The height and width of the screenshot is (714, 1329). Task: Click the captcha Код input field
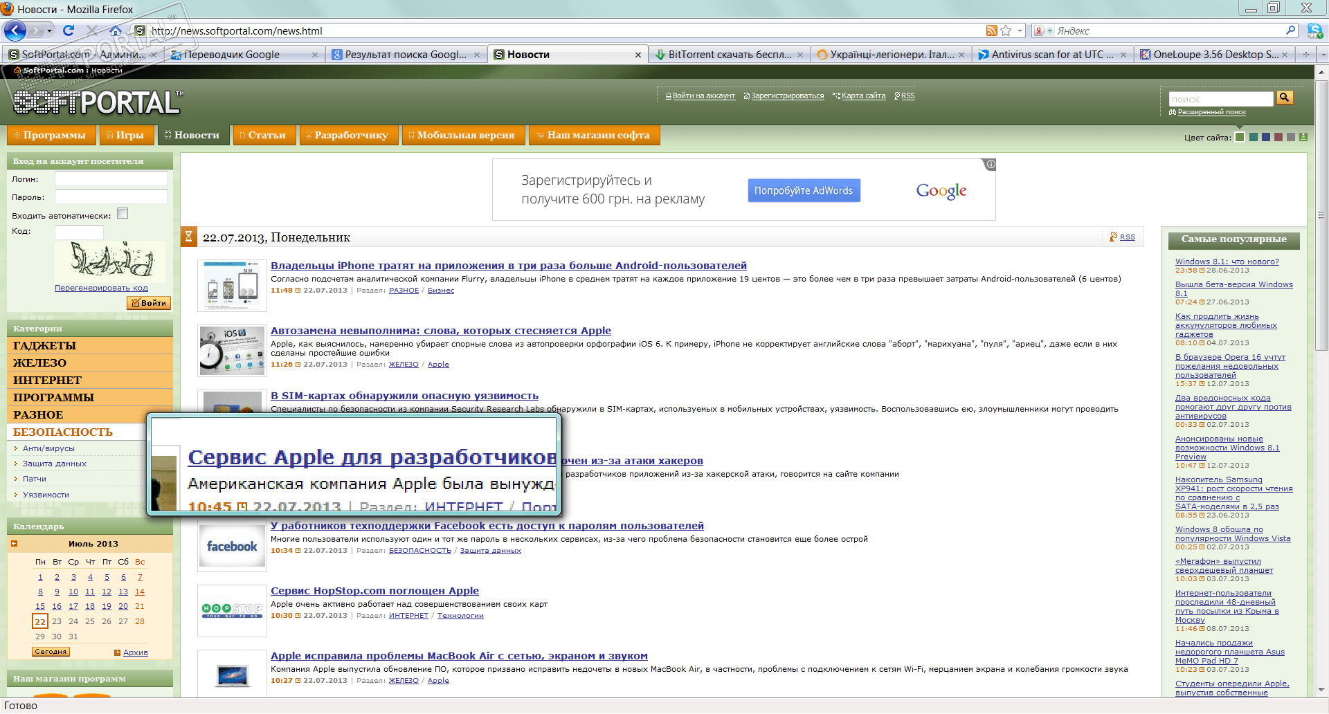[79, 232]
